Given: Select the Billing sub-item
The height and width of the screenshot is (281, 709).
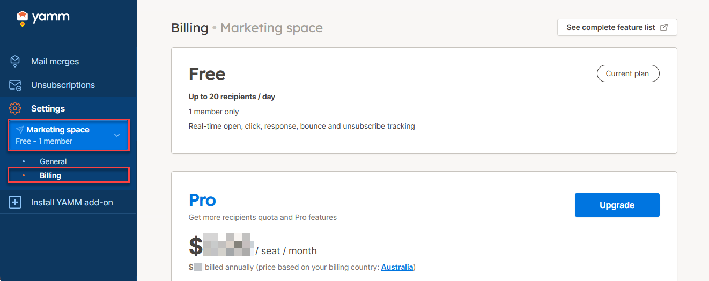Looking at the screenshot, I should [x=50, y=175].
